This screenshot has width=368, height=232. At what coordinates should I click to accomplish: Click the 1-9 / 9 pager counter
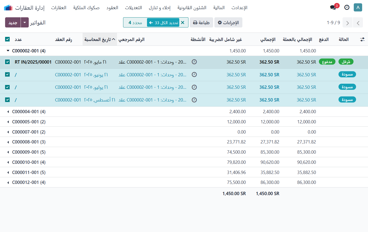point(333,23)
